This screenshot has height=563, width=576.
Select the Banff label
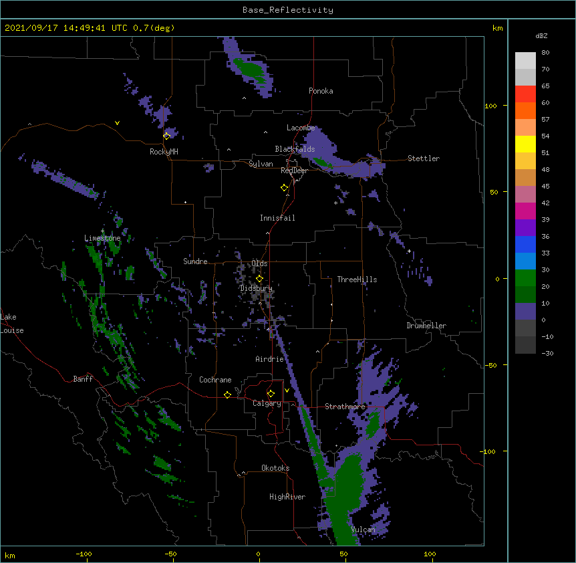[x=83, y=379]
